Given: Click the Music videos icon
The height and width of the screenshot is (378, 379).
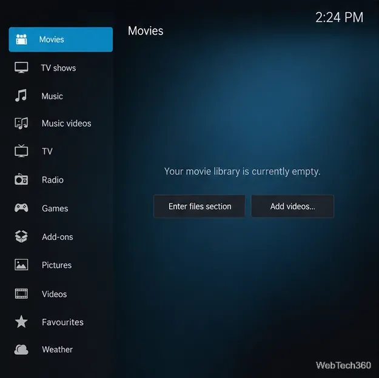Looking at the screenshot, I should point(21,123).
